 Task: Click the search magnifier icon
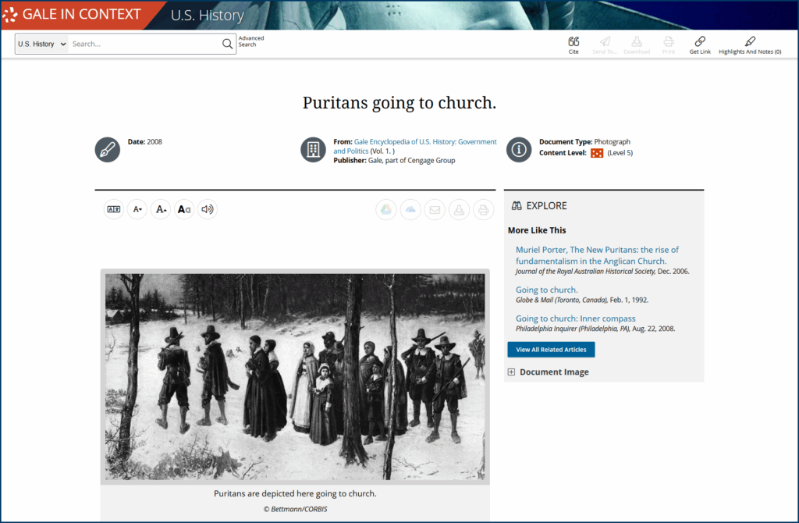click(227, 44)
